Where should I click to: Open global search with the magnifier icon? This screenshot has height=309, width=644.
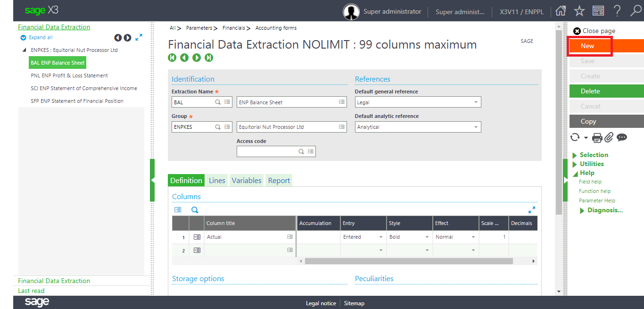[636, 10]
